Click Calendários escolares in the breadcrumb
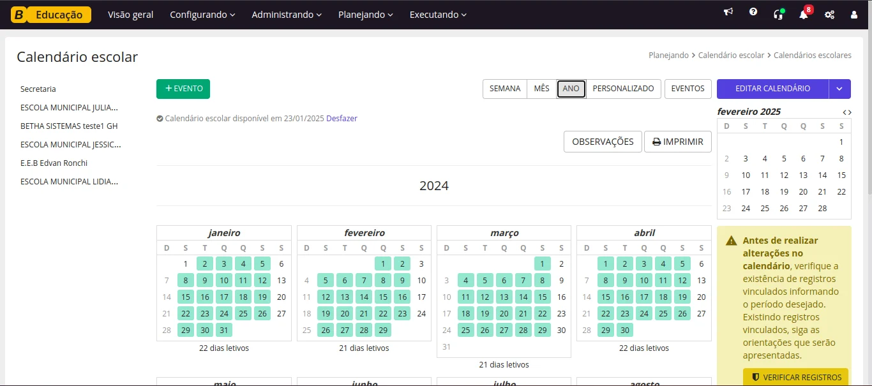The width and height of the screenshot is (872, 386). coord(812,56)
